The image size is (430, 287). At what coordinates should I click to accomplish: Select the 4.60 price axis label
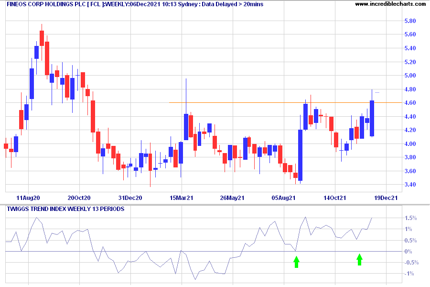coord(410,103)
